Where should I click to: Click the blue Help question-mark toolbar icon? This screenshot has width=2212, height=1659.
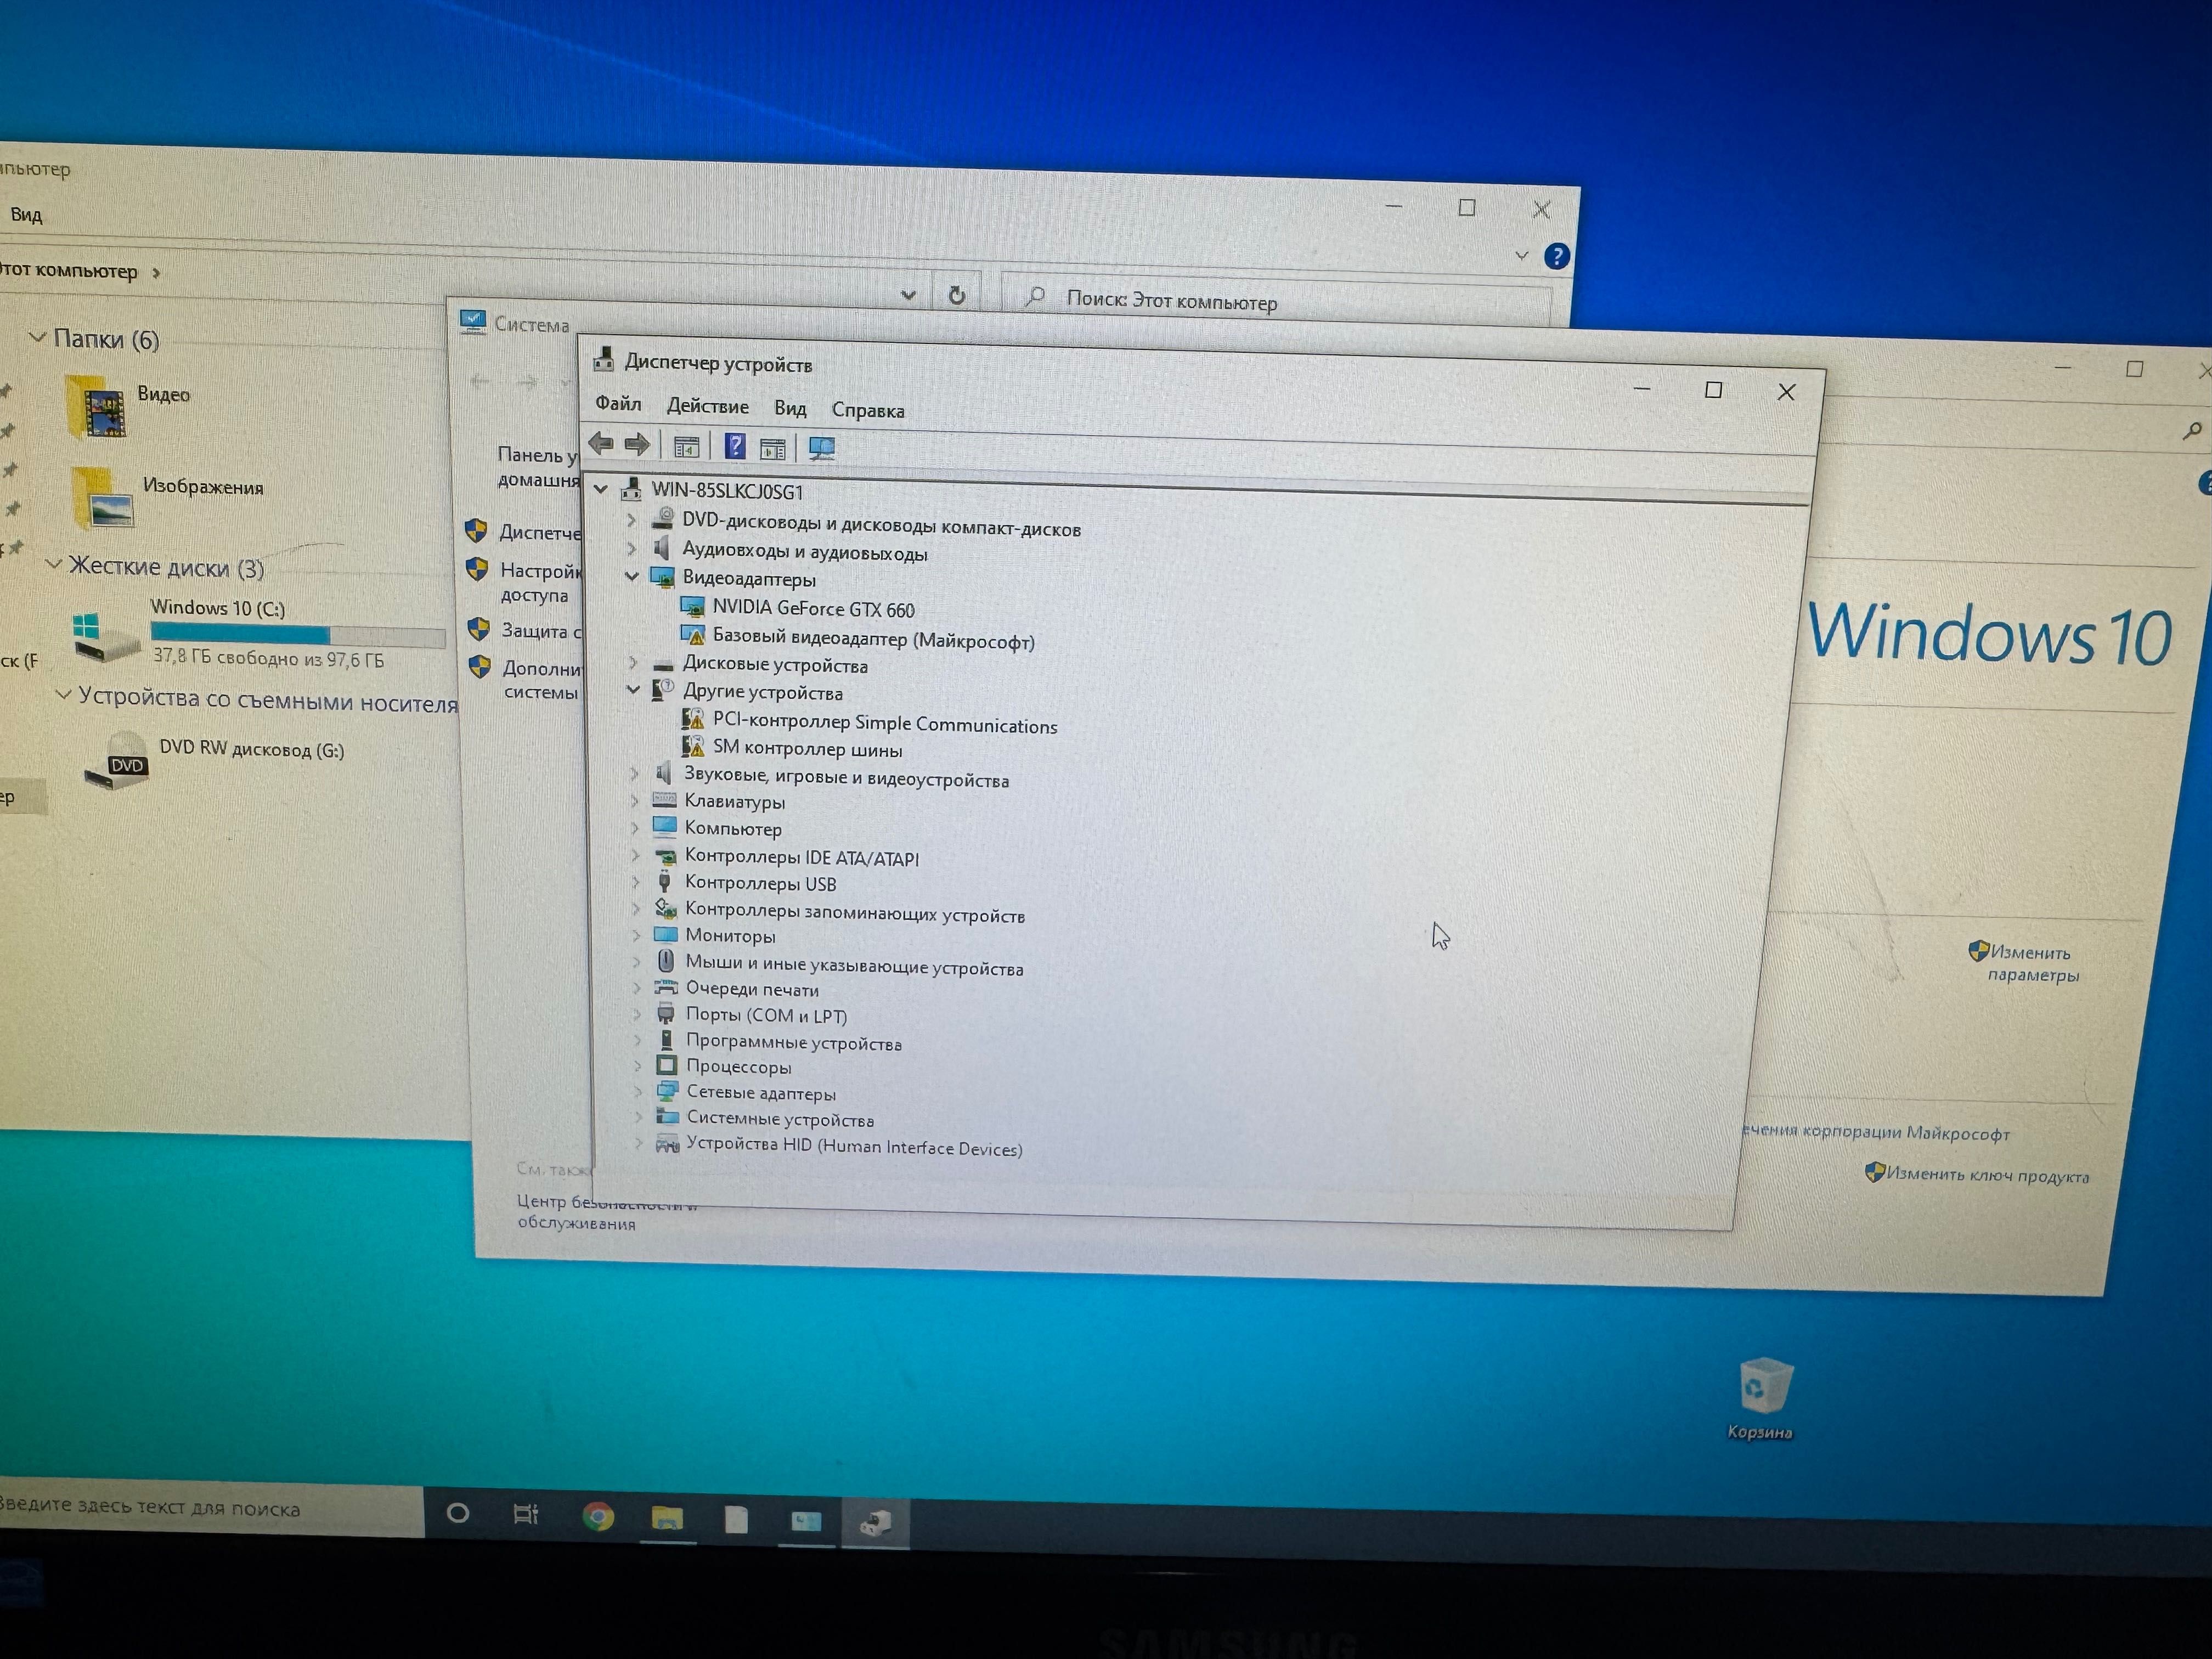pos(735,446)
